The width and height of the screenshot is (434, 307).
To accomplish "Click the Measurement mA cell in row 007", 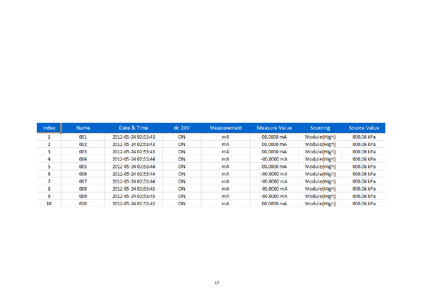I will click(225, 181).
